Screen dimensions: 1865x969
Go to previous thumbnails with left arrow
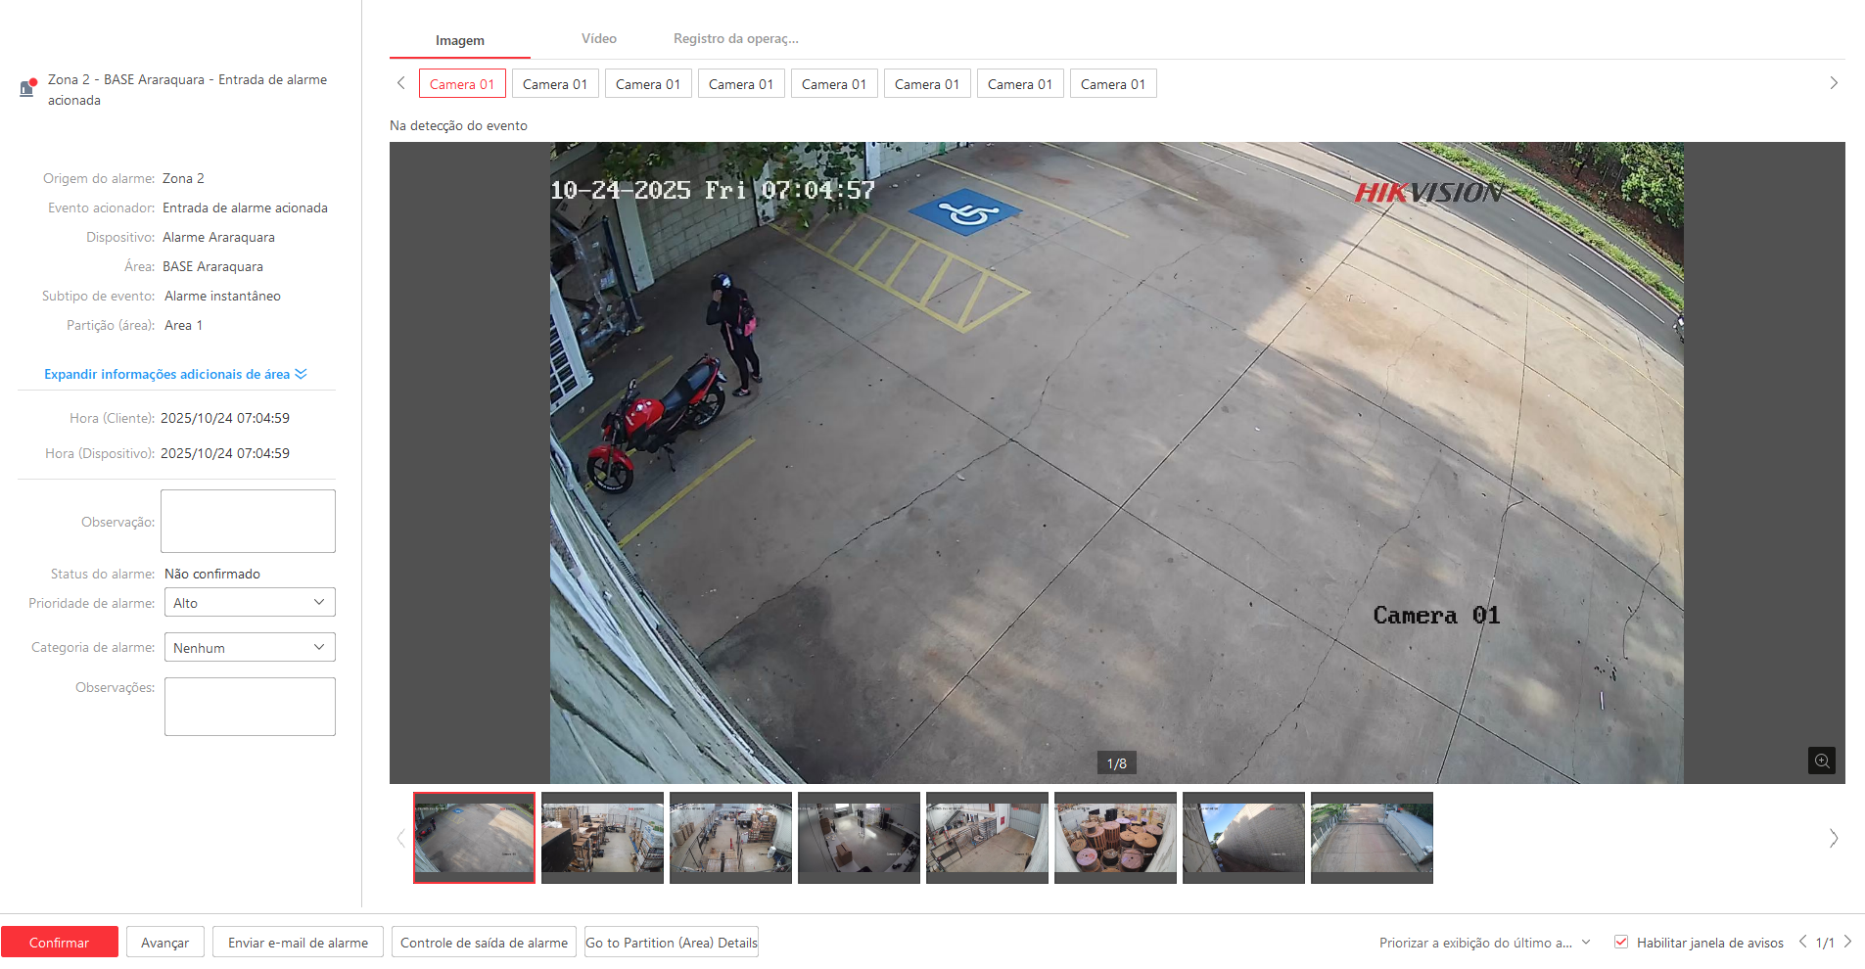click(400, 838)
